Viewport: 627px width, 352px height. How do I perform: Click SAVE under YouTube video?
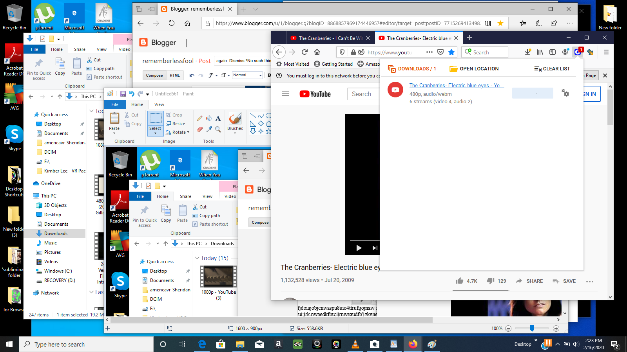(564, 281)
